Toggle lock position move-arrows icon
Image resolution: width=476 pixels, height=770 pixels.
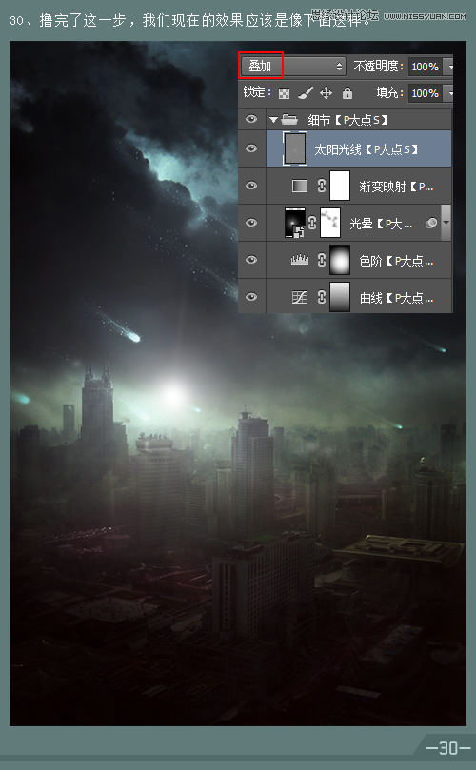327,93
